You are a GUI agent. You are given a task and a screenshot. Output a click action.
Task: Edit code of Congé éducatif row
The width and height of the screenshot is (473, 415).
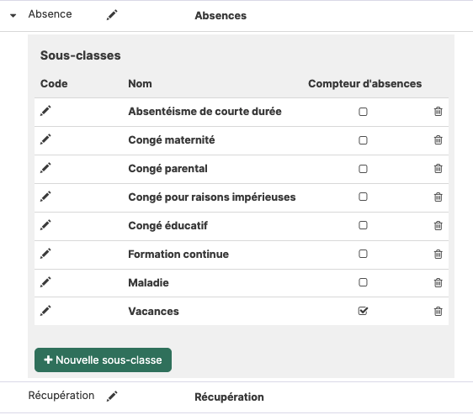45,225
